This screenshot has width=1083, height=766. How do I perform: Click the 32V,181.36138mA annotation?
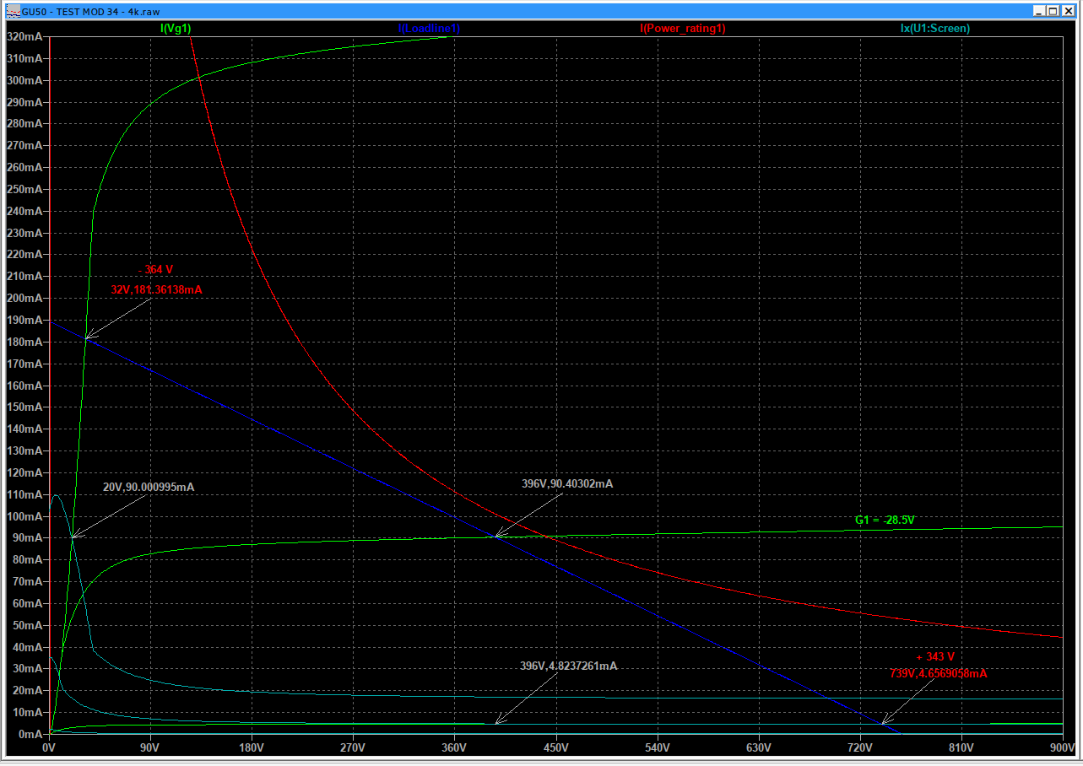pos(156,289)
